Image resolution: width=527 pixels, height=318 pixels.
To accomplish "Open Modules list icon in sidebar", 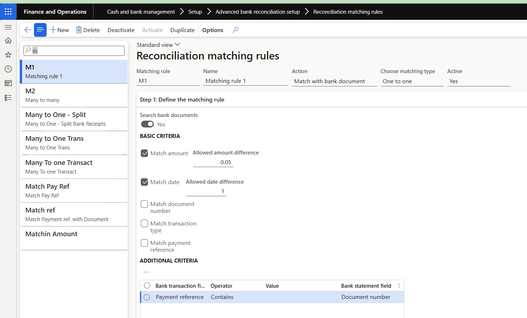I will [8, 98].
